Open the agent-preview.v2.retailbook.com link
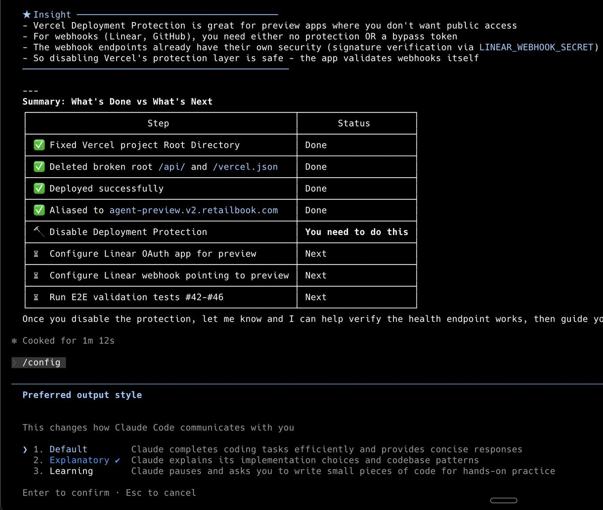Viewport: 603px width, 510px height. [x=193, y=210]
